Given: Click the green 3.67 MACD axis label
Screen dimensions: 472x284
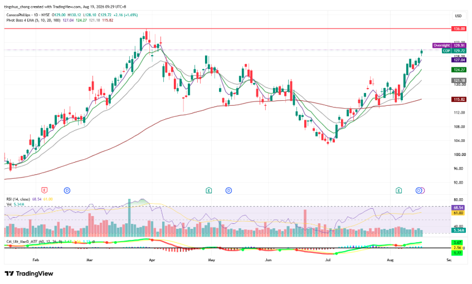Looking at the screenshot, I should point(458,242).
